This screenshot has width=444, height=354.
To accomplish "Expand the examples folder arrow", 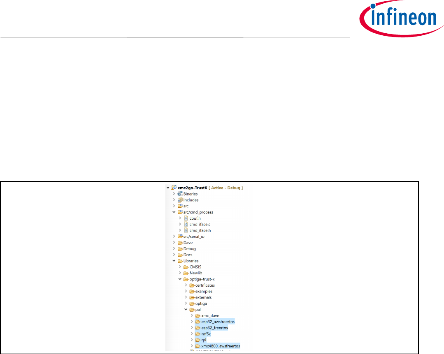I will click(x=186, y=291).
